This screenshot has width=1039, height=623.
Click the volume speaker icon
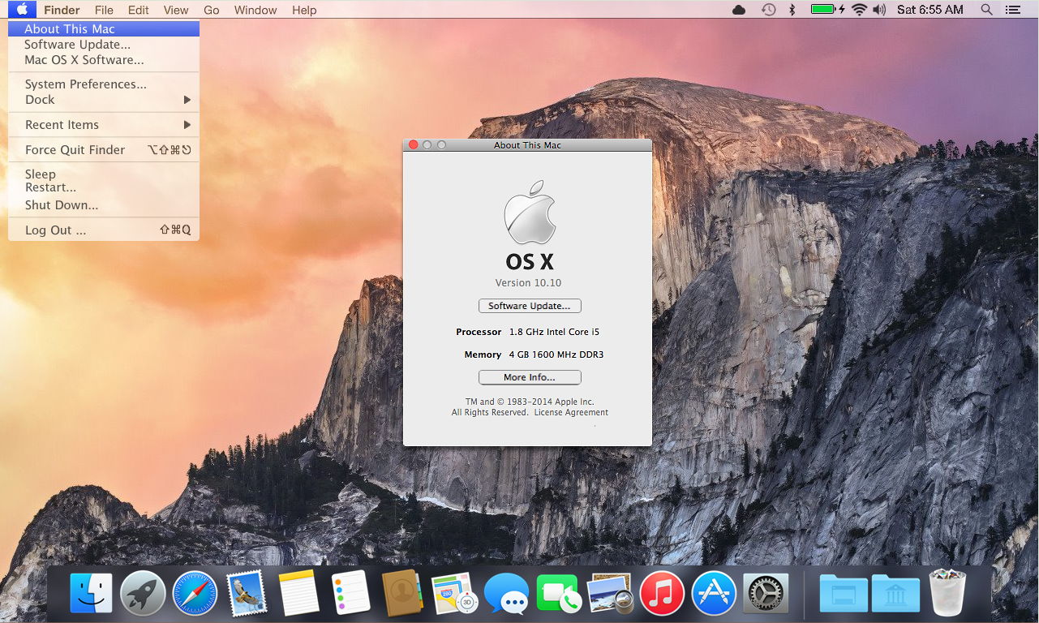click(880, 10)
